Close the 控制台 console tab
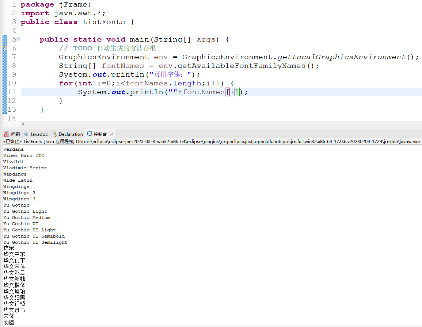The width and height of the screenshot is (422, 327). pos(111,134)
